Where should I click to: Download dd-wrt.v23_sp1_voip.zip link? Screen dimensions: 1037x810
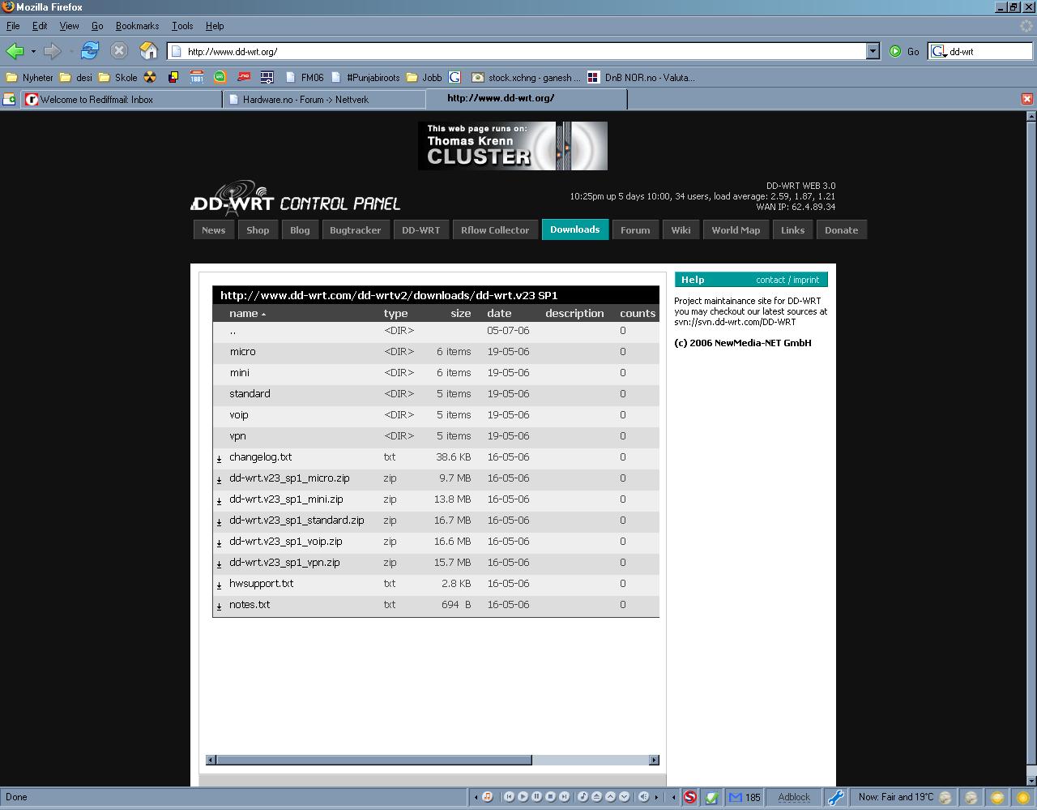285,542
